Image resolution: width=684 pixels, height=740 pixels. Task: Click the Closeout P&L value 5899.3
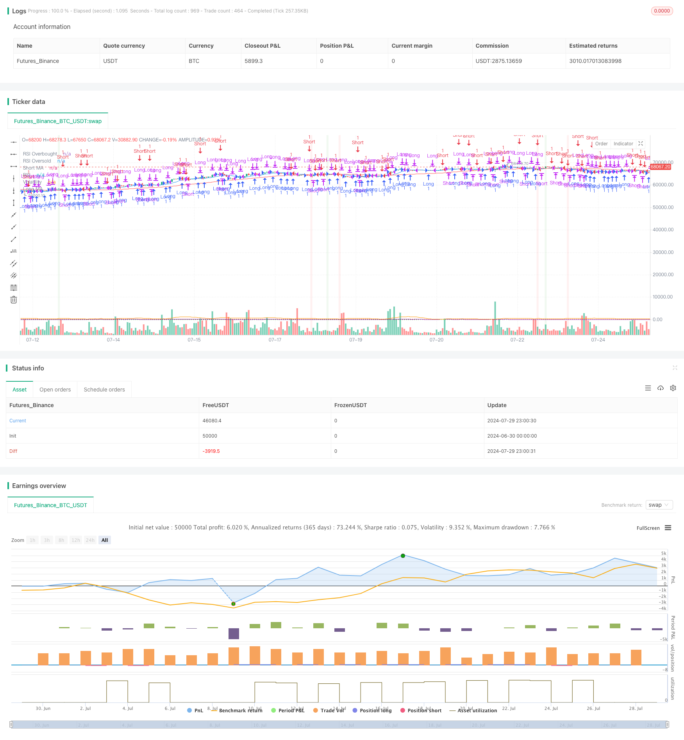pyautogui.click(x=254, y=61)
